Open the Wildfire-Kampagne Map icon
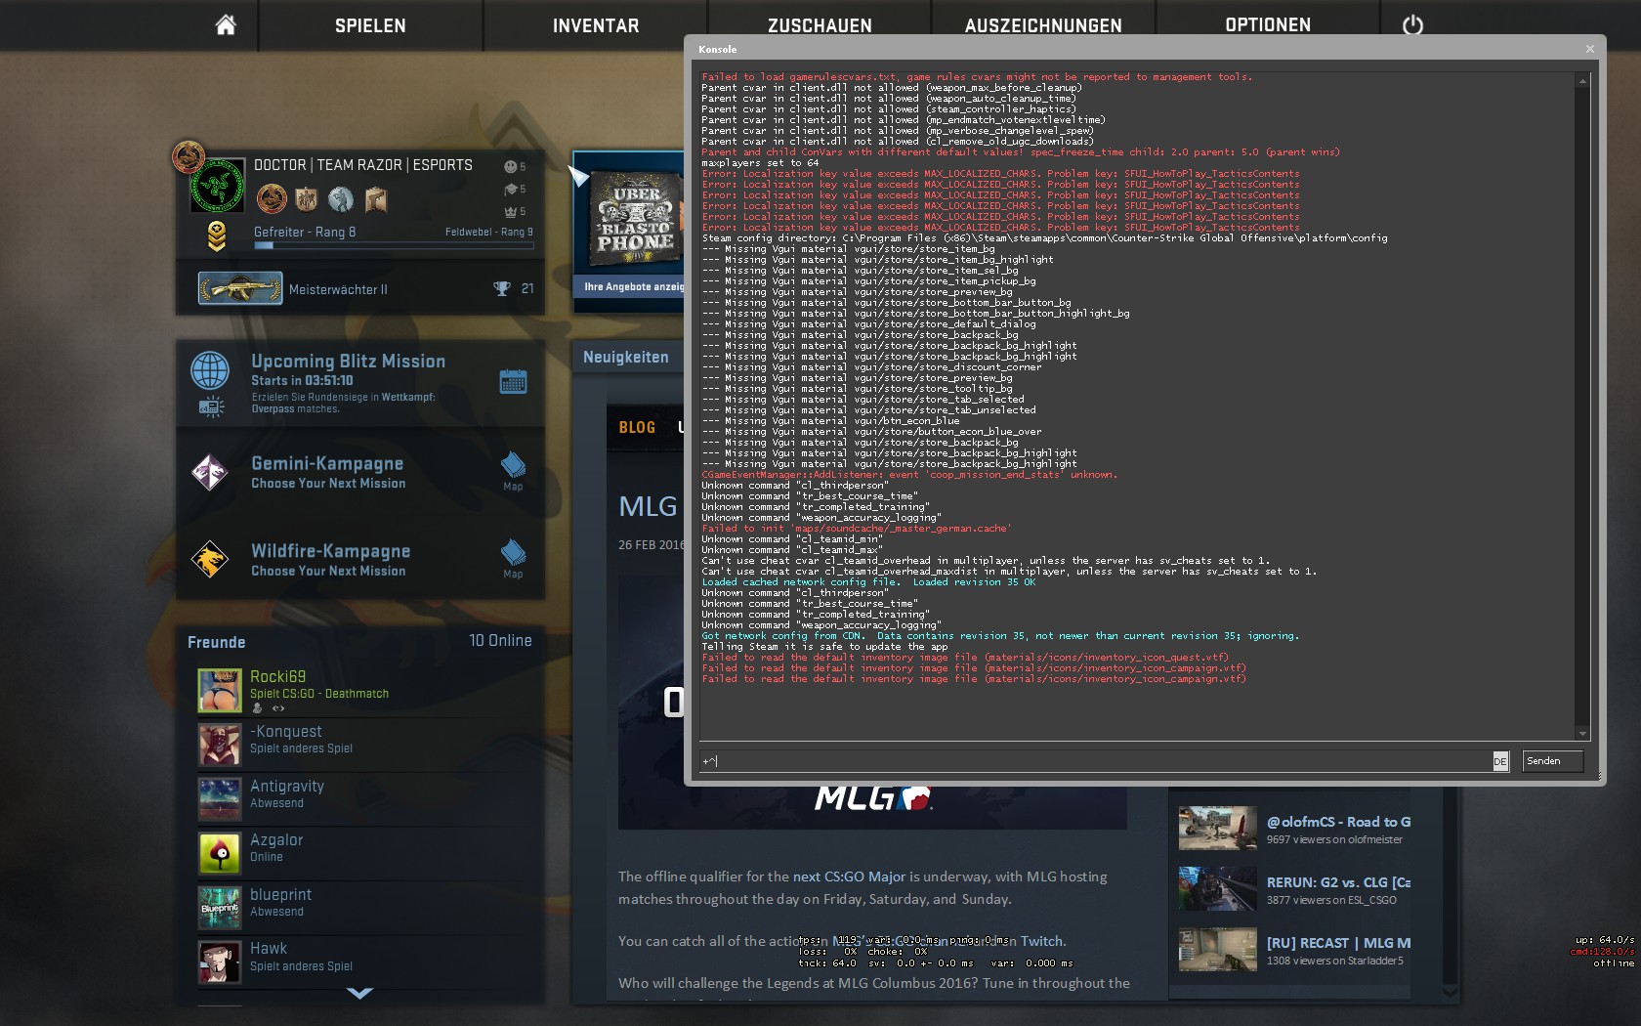Screen dimensions: 1641x1026 coord(513,558)
